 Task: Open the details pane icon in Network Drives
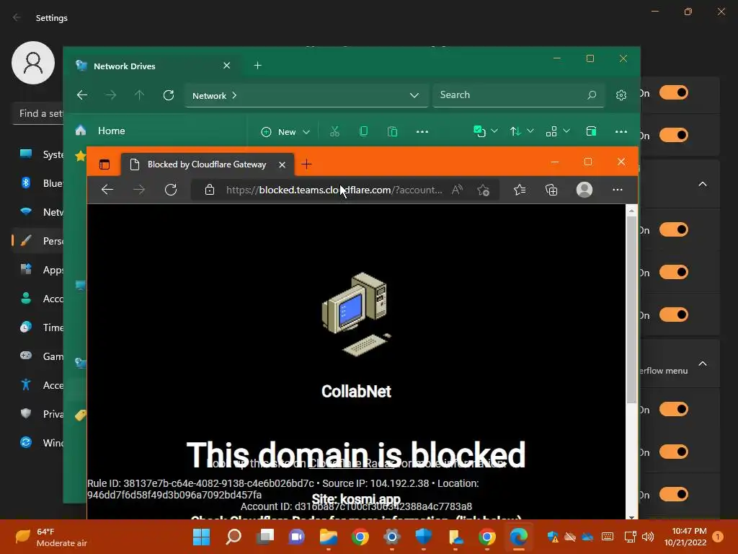(x=591, y=131)
